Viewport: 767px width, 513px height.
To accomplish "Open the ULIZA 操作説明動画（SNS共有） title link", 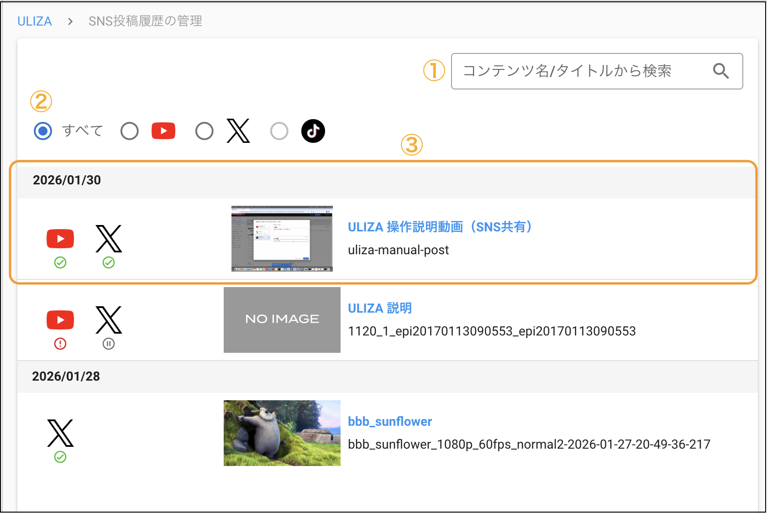I will point(440,227).
